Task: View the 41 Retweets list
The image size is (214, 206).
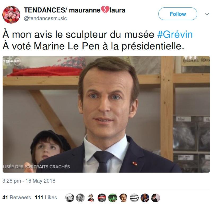Action: pyautogui.click(x=17, y=198)
